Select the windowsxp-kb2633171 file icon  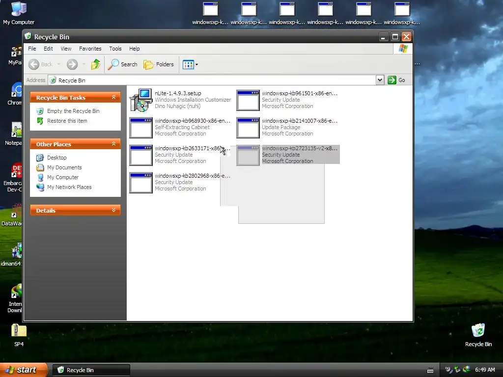coord(141,156)
